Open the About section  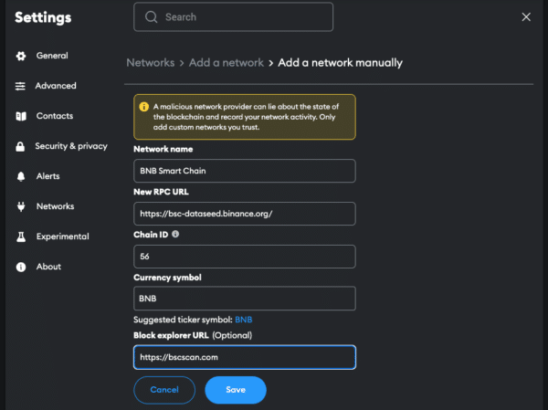[x=48, y=267]
